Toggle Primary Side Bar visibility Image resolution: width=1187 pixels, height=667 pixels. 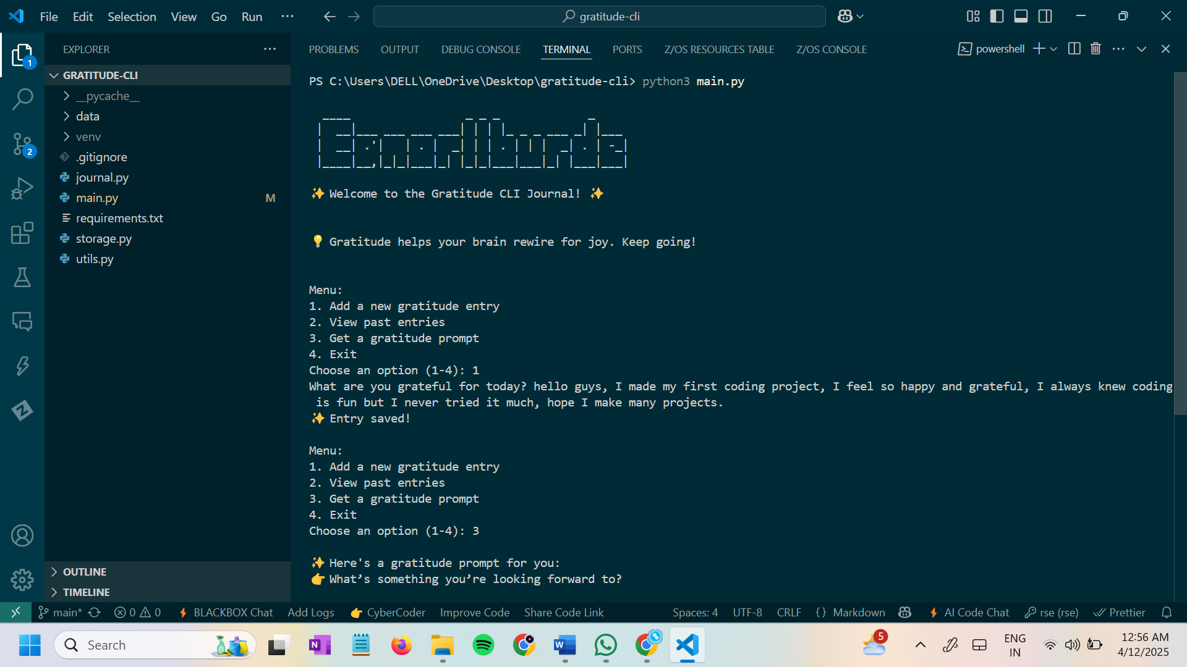[x=997, y=17]
